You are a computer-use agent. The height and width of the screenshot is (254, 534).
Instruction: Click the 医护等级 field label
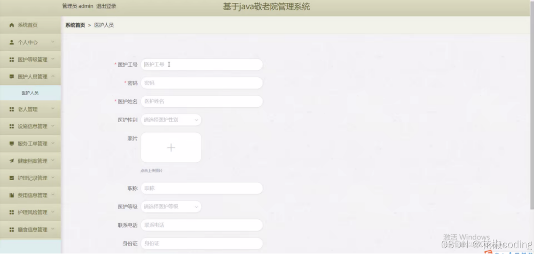[x=128, y=206]
